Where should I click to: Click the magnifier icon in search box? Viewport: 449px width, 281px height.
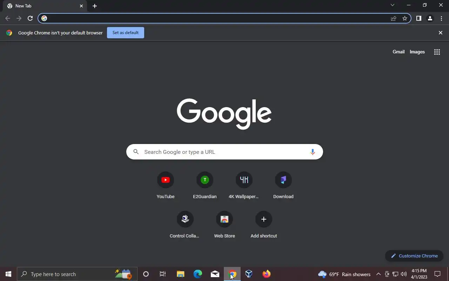[136, 152]
